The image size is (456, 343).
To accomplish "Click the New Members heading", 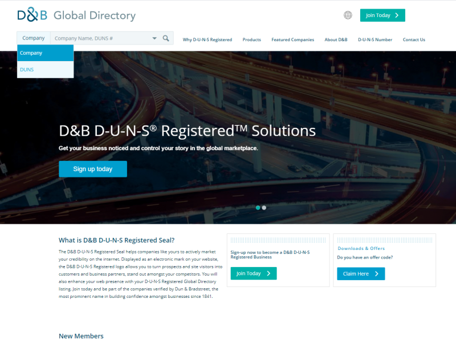I will tap(81, 336).
